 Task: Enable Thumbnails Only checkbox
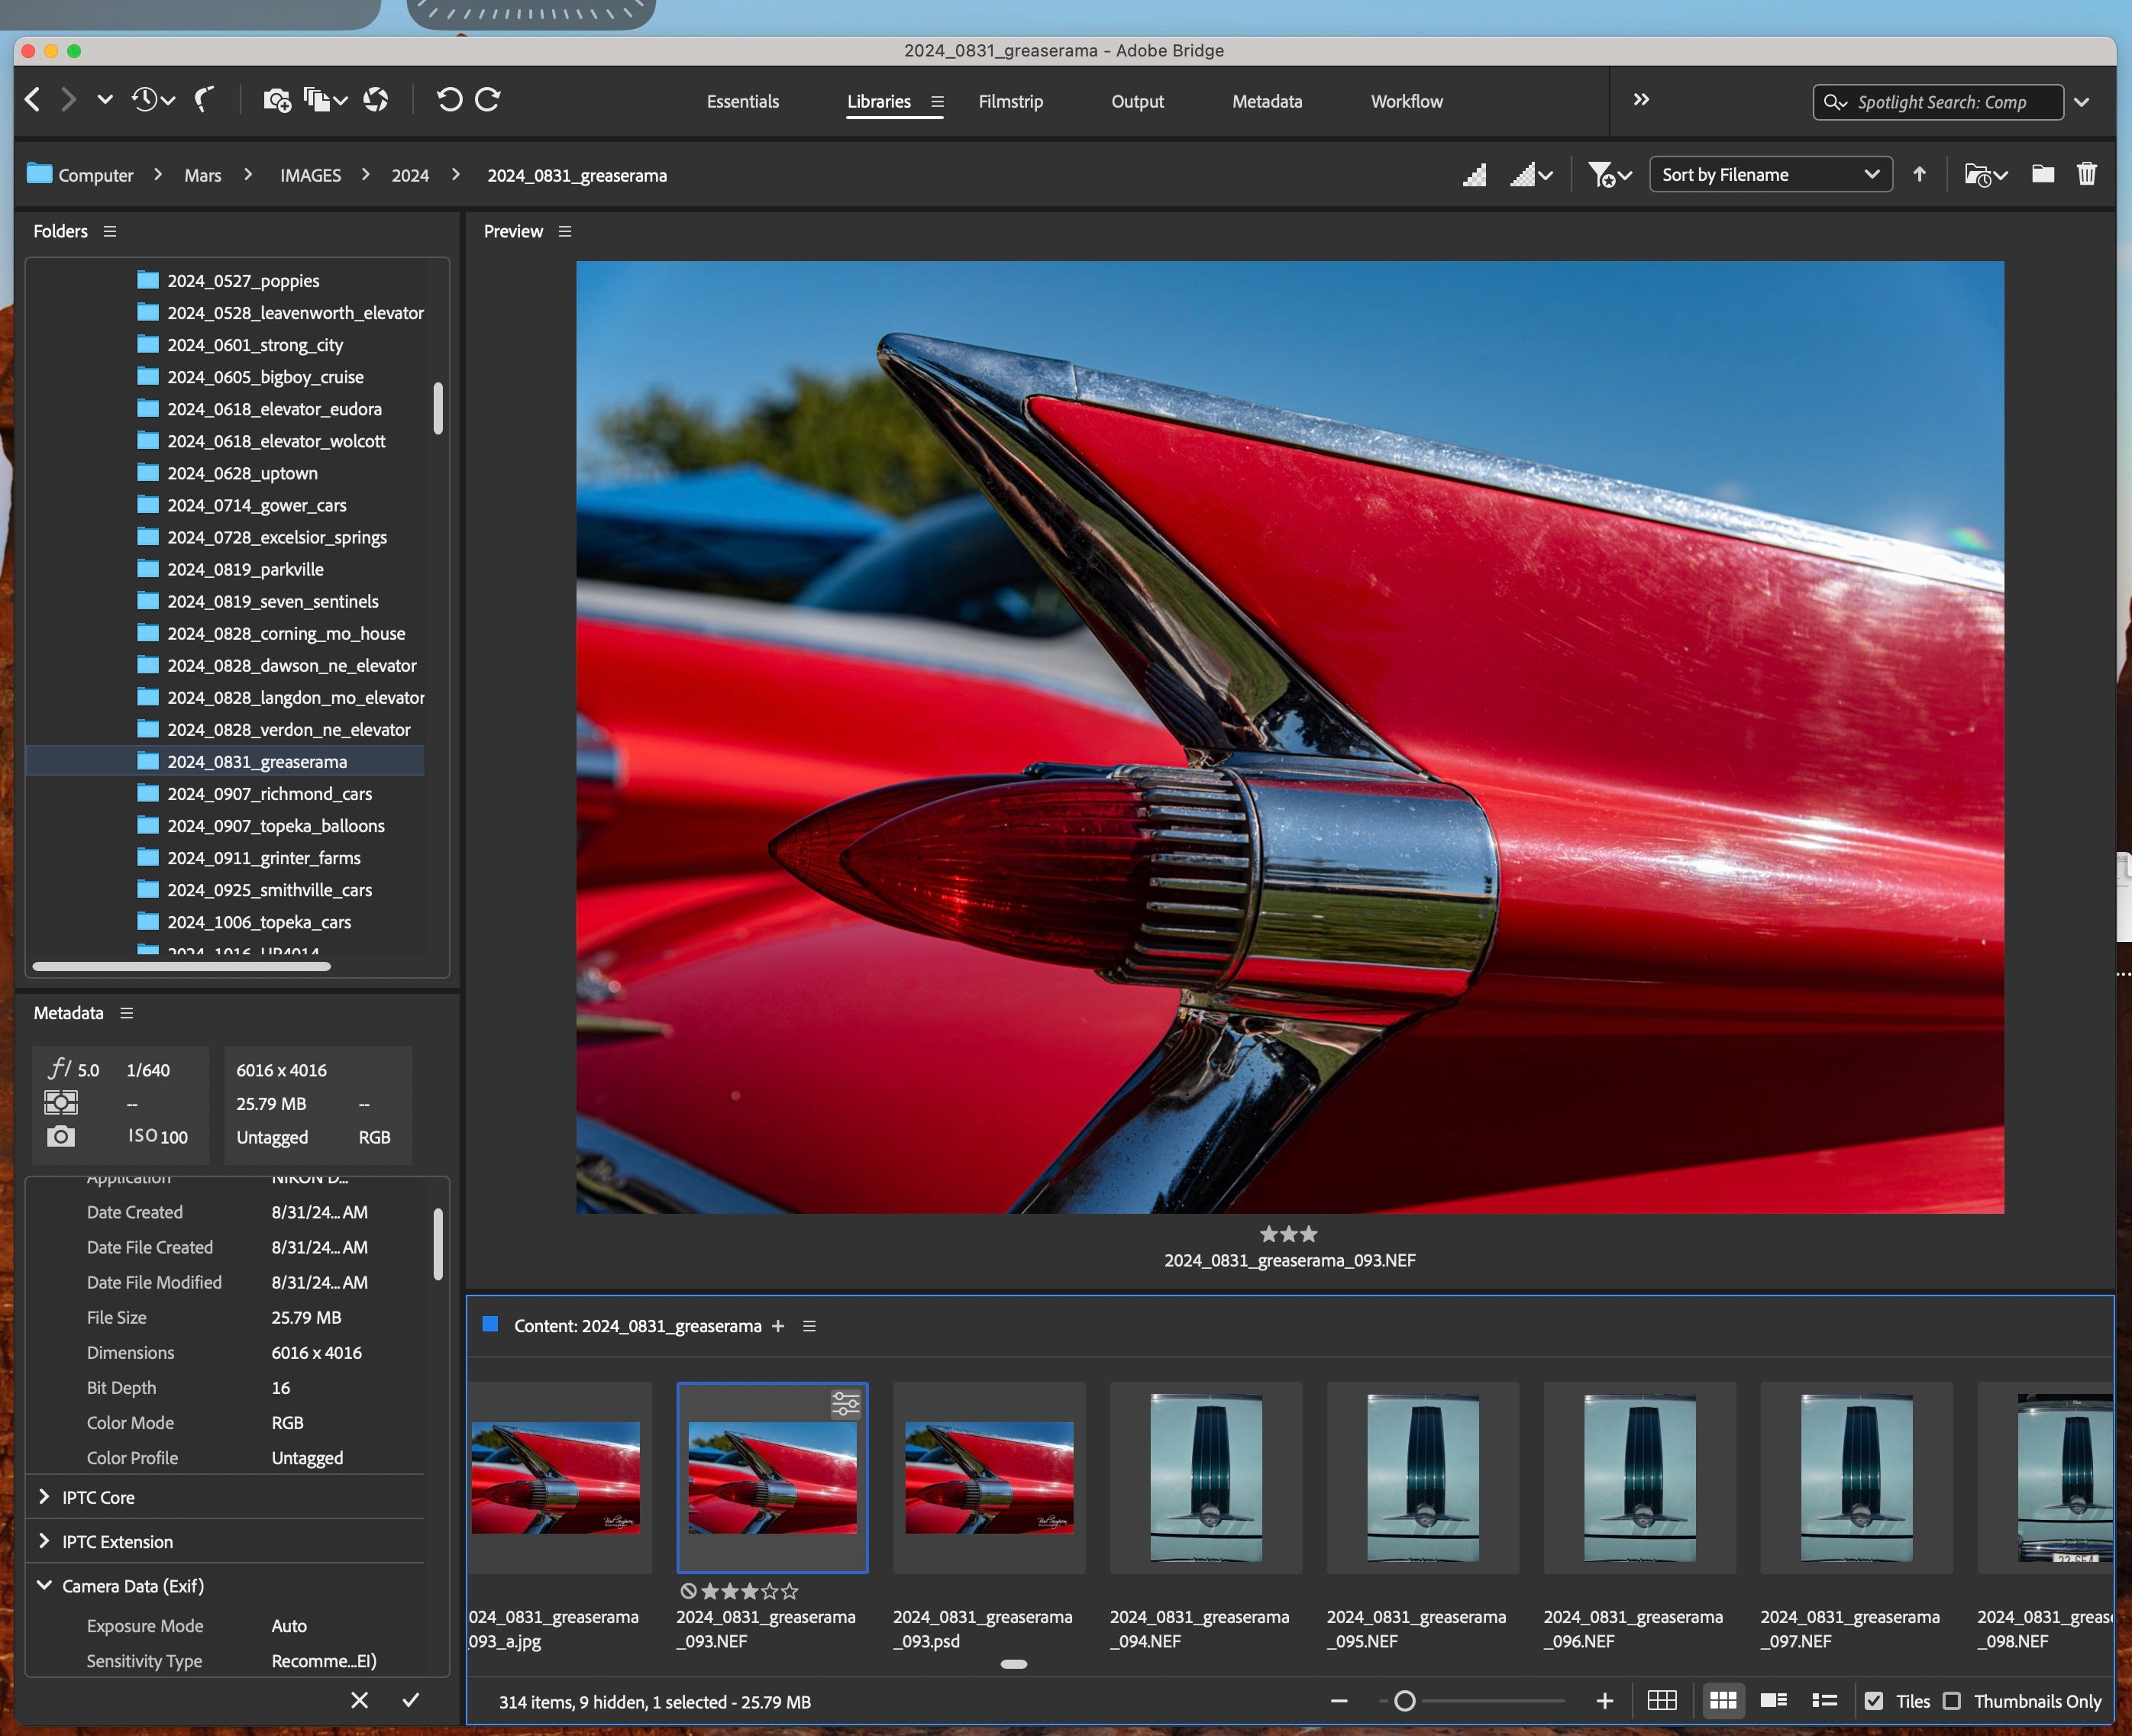click(1952, 1701)
